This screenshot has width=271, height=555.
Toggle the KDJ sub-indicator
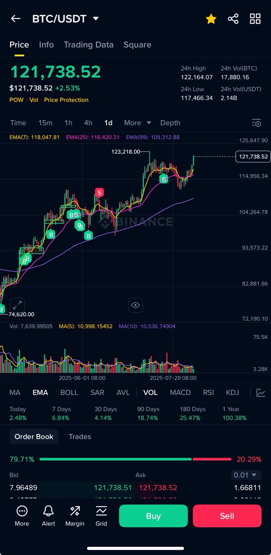pyautogui.click(x=233, y=392)
